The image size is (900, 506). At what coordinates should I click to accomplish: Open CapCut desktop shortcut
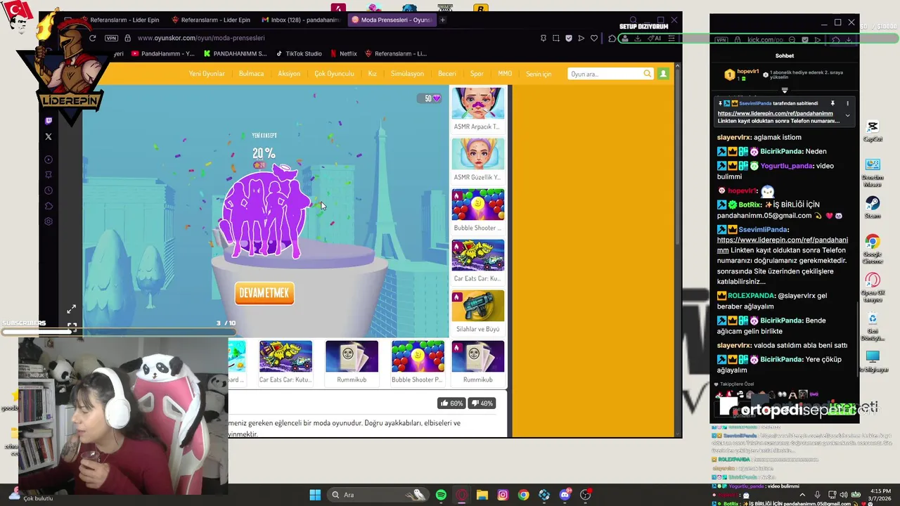click(x=873, y=130)
